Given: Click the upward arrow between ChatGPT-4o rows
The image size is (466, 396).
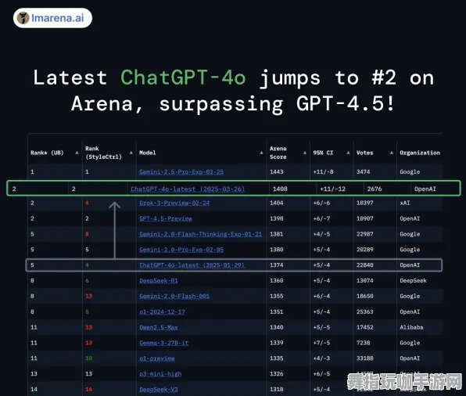Looking at the screenshot, I should point(115,230).
